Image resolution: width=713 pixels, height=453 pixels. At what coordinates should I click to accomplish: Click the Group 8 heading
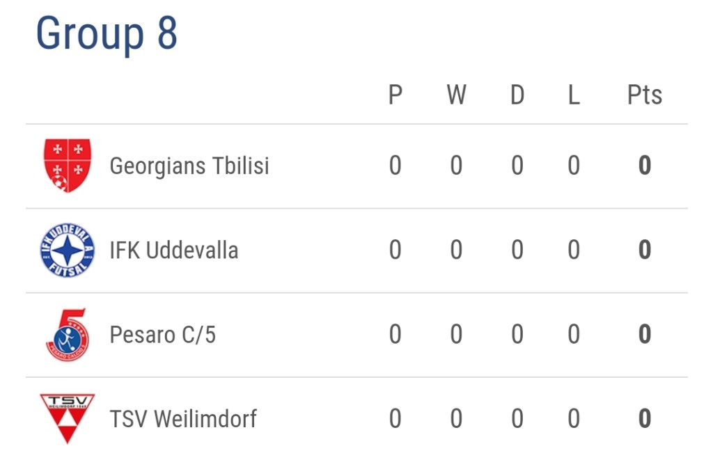point(107,33)
